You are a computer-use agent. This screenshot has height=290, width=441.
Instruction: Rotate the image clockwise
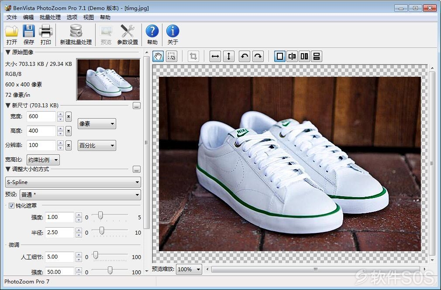[x=258, y=56]
